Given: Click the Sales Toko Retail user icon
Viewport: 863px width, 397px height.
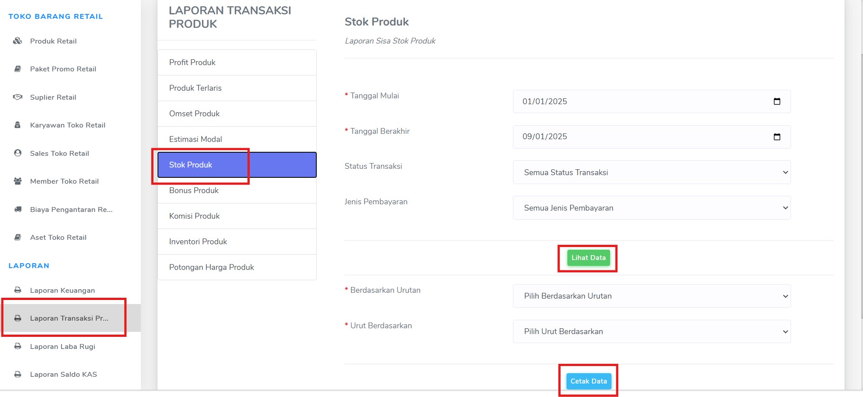Looking at the screenshot, I should (x=18, y=153).
